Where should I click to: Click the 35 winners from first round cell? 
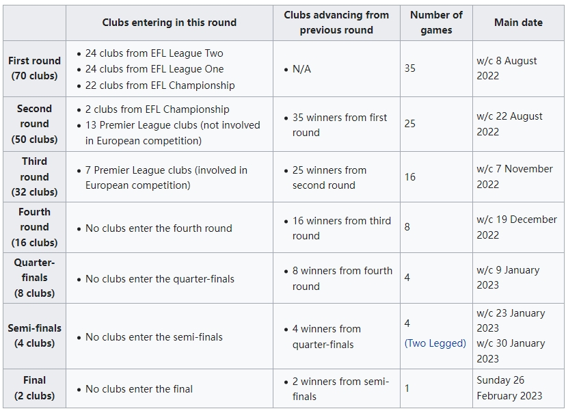336,124
